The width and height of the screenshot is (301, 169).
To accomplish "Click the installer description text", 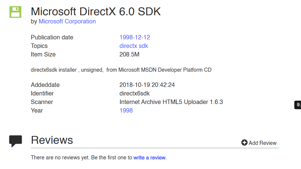I will [x=121, y=70].
